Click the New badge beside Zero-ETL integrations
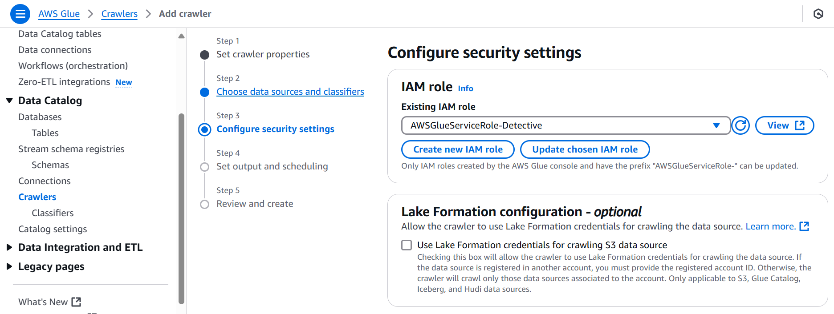The image size is (834, 314). (124, 82)
